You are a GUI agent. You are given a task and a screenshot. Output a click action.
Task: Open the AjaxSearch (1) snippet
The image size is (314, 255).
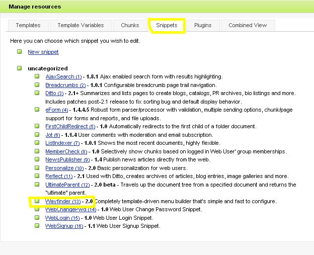coord(63,76)
